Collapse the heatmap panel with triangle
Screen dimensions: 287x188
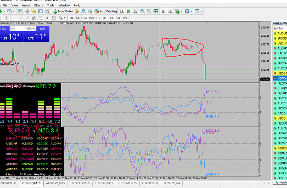[x=49, y=175]
